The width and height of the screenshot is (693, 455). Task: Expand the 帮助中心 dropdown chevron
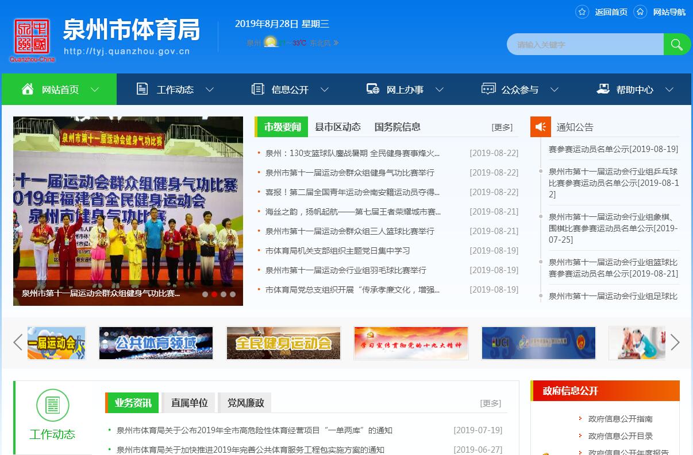669,90
